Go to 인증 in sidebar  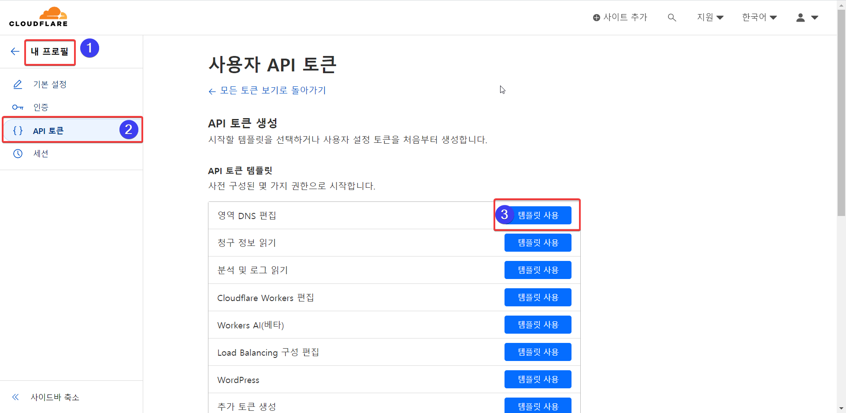[71, 107]
